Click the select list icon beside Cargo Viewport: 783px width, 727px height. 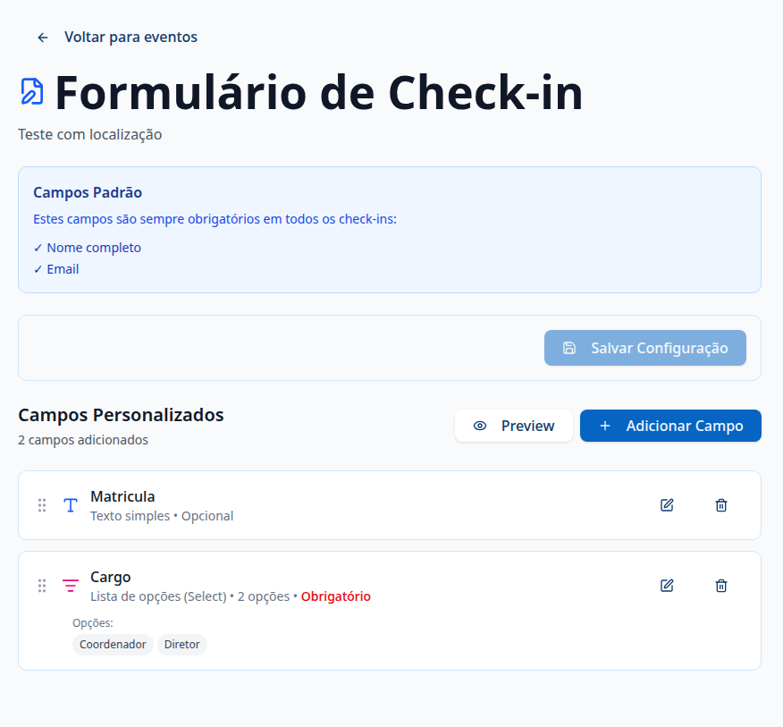70,586
